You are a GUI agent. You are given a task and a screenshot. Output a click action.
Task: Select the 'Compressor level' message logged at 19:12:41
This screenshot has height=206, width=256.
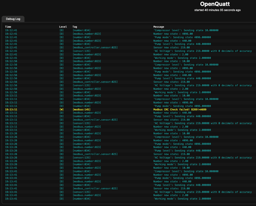[186, 30]
